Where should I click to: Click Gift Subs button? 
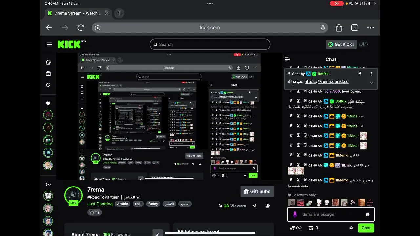pos(257,191)
